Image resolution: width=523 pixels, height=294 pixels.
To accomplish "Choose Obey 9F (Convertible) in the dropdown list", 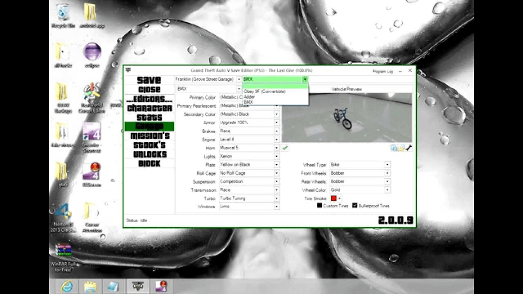I will coord(265,92).
